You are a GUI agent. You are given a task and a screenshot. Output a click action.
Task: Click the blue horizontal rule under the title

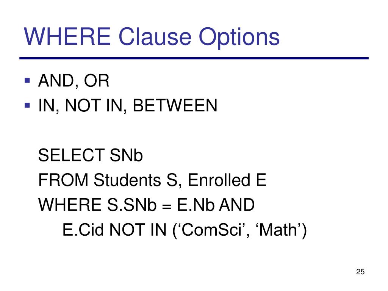(x=194, y=58)
